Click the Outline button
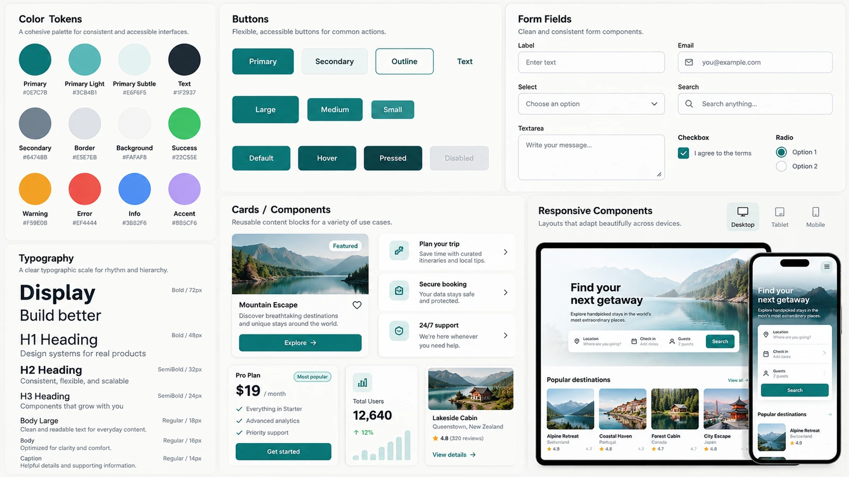The width and height of the screenshot is (849, 477). coord(404,61)
